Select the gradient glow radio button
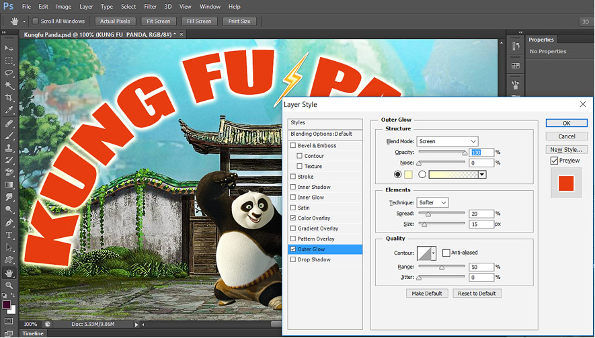The image size is (595, 338). pyautogui.click(x=422, y=175)
